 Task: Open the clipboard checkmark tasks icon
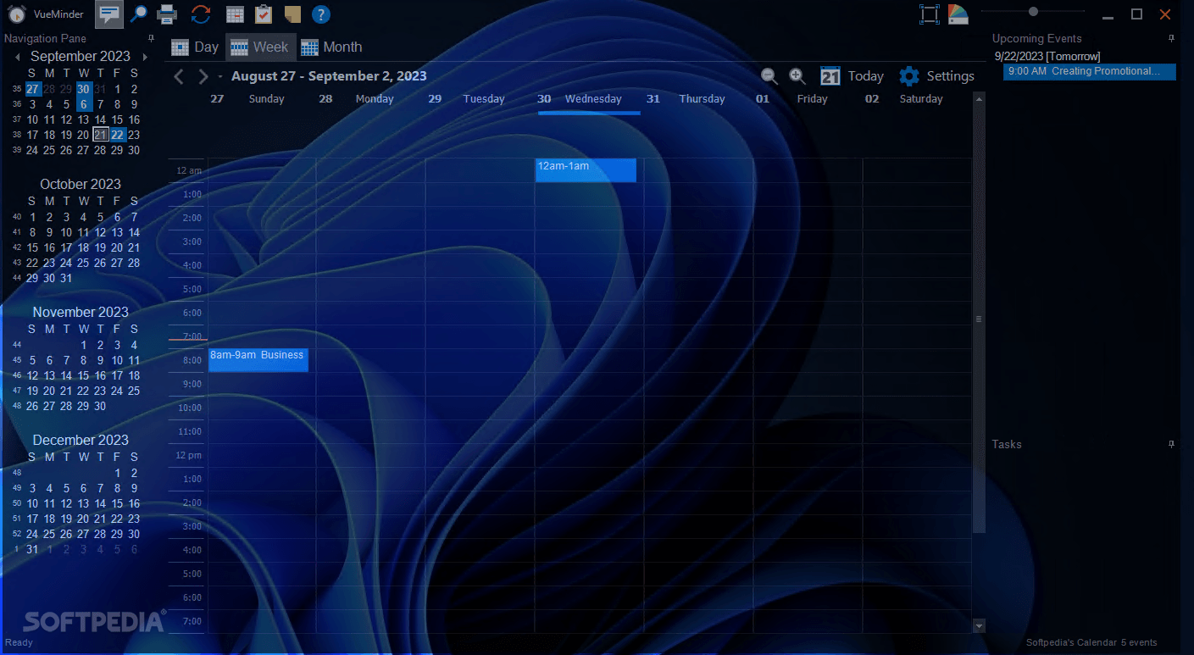pyautogui.click(x=264, y=14)
